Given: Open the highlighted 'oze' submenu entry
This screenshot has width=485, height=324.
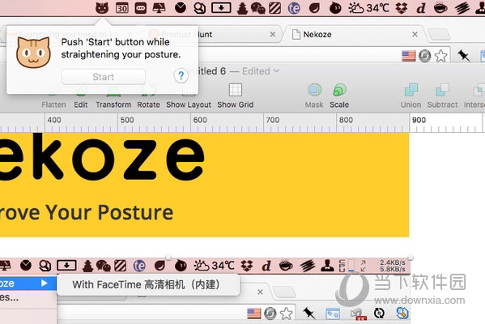Looking at the screenshot, I should pyautogui.click(x=28, y=283).
